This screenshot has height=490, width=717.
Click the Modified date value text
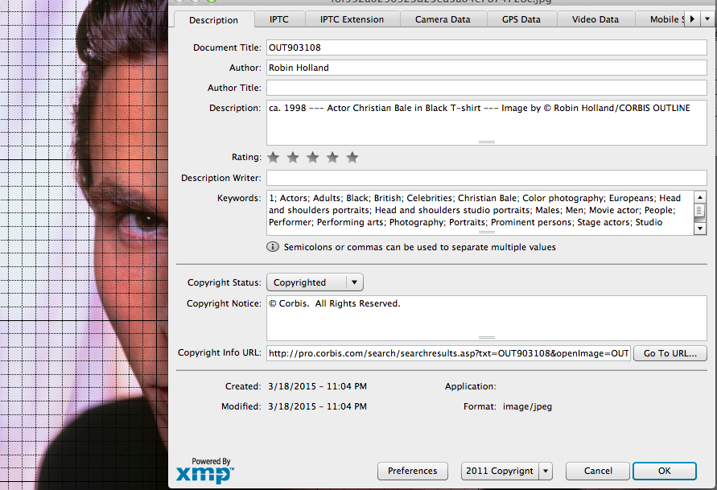coord(317,406)
